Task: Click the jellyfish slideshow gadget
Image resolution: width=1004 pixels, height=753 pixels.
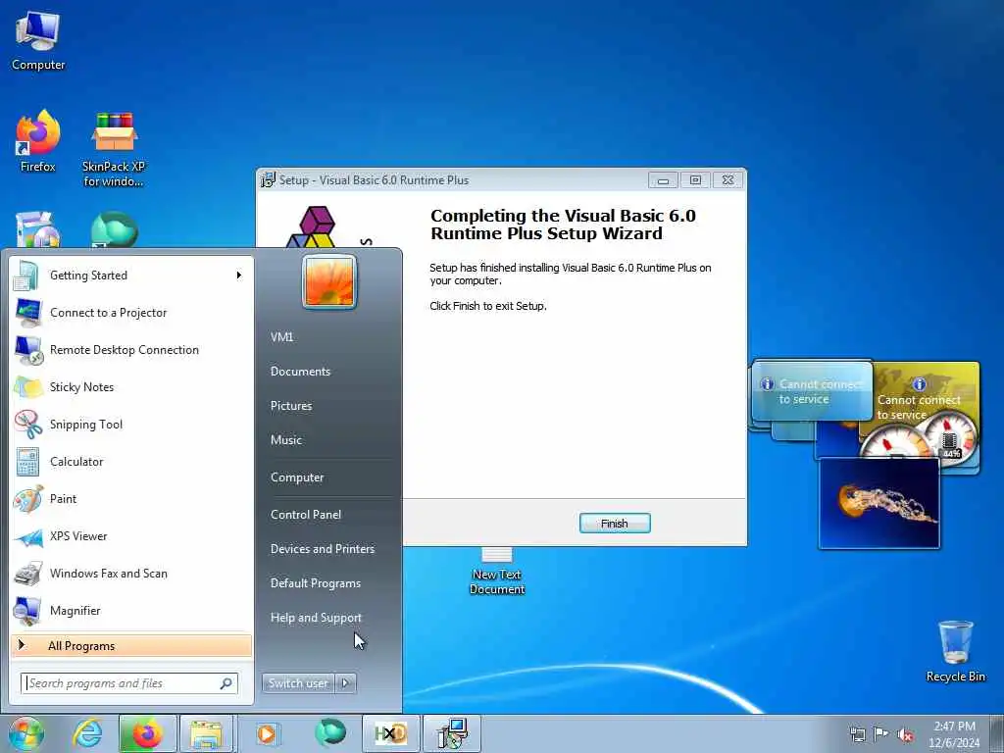Action: tap(879, 503)
